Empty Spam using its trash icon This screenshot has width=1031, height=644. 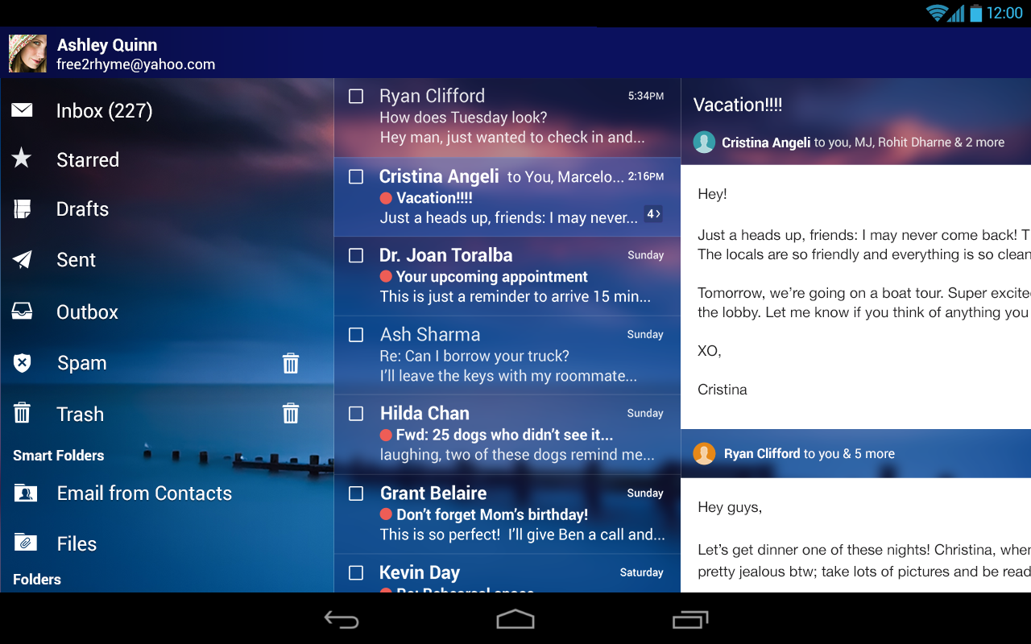290,363
